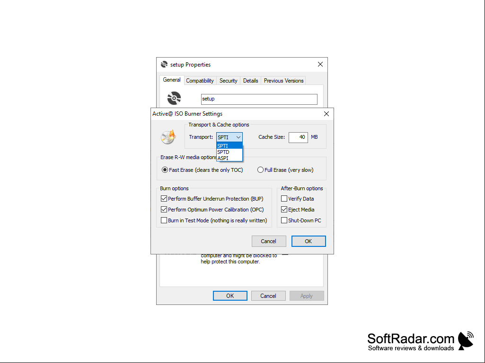Choose SPTI from the Transport list
485x363 pixels.
tap(229, 146)
